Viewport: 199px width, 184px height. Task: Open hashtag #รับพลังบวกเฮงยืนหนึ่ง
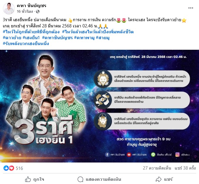(26, 44)
